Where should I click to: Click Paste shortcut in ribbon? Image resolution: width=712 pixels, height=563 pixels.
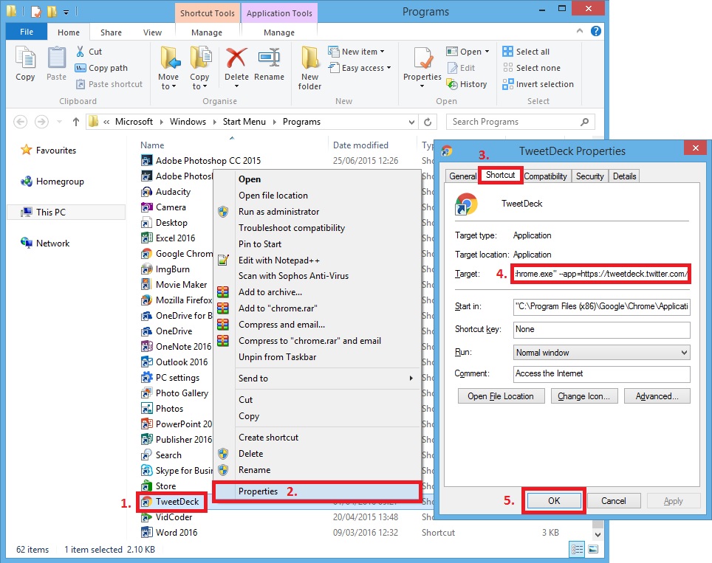(x=109, y=84)
